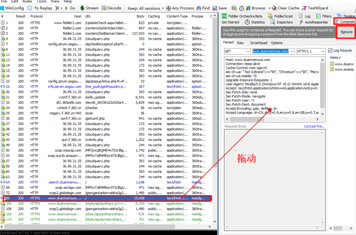Click the Upload file... link
The width and height of the screenshot is (356, 235).
[x=314, y=126]
